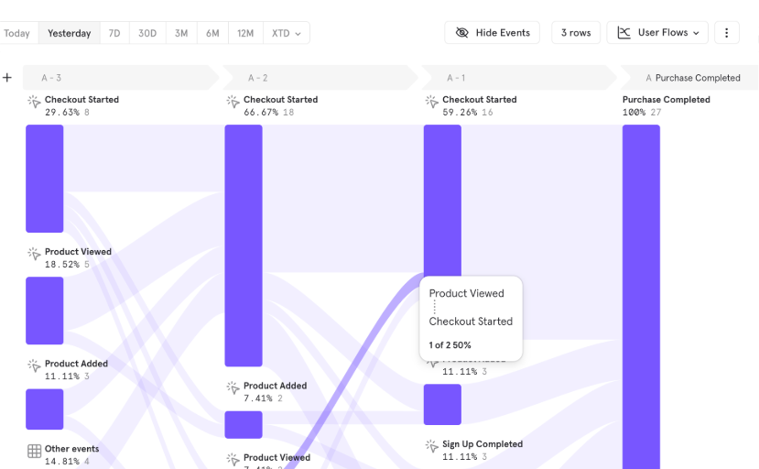
Task: Click the '100%' value
Action: point(634,112)
